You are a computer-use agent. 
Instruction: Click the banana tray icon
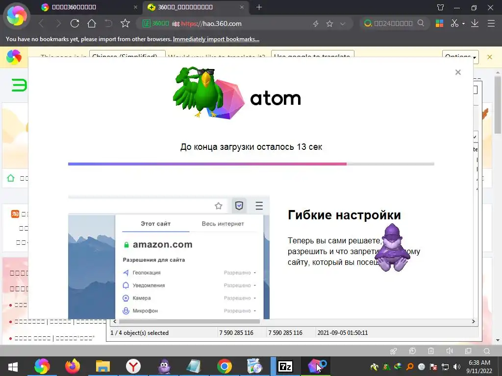(374, 366)
